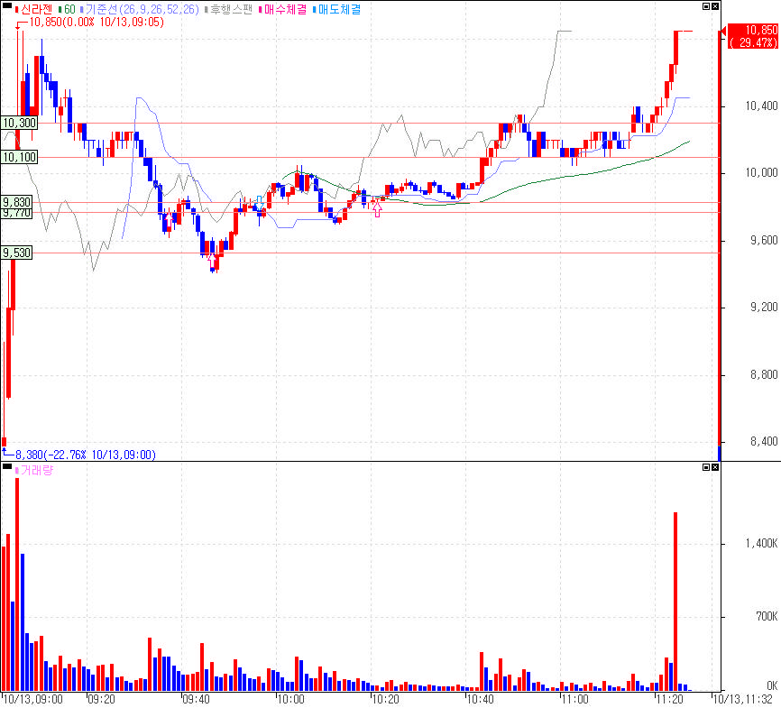
Task: Click the pink buy arrow near 10:20
Action: point(378,209)
